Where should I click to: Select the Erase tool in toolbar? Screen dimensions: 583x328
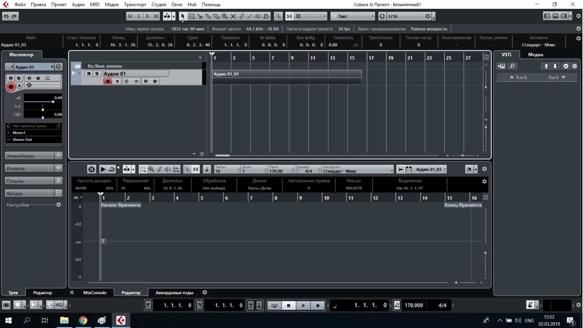click(216, 16)
